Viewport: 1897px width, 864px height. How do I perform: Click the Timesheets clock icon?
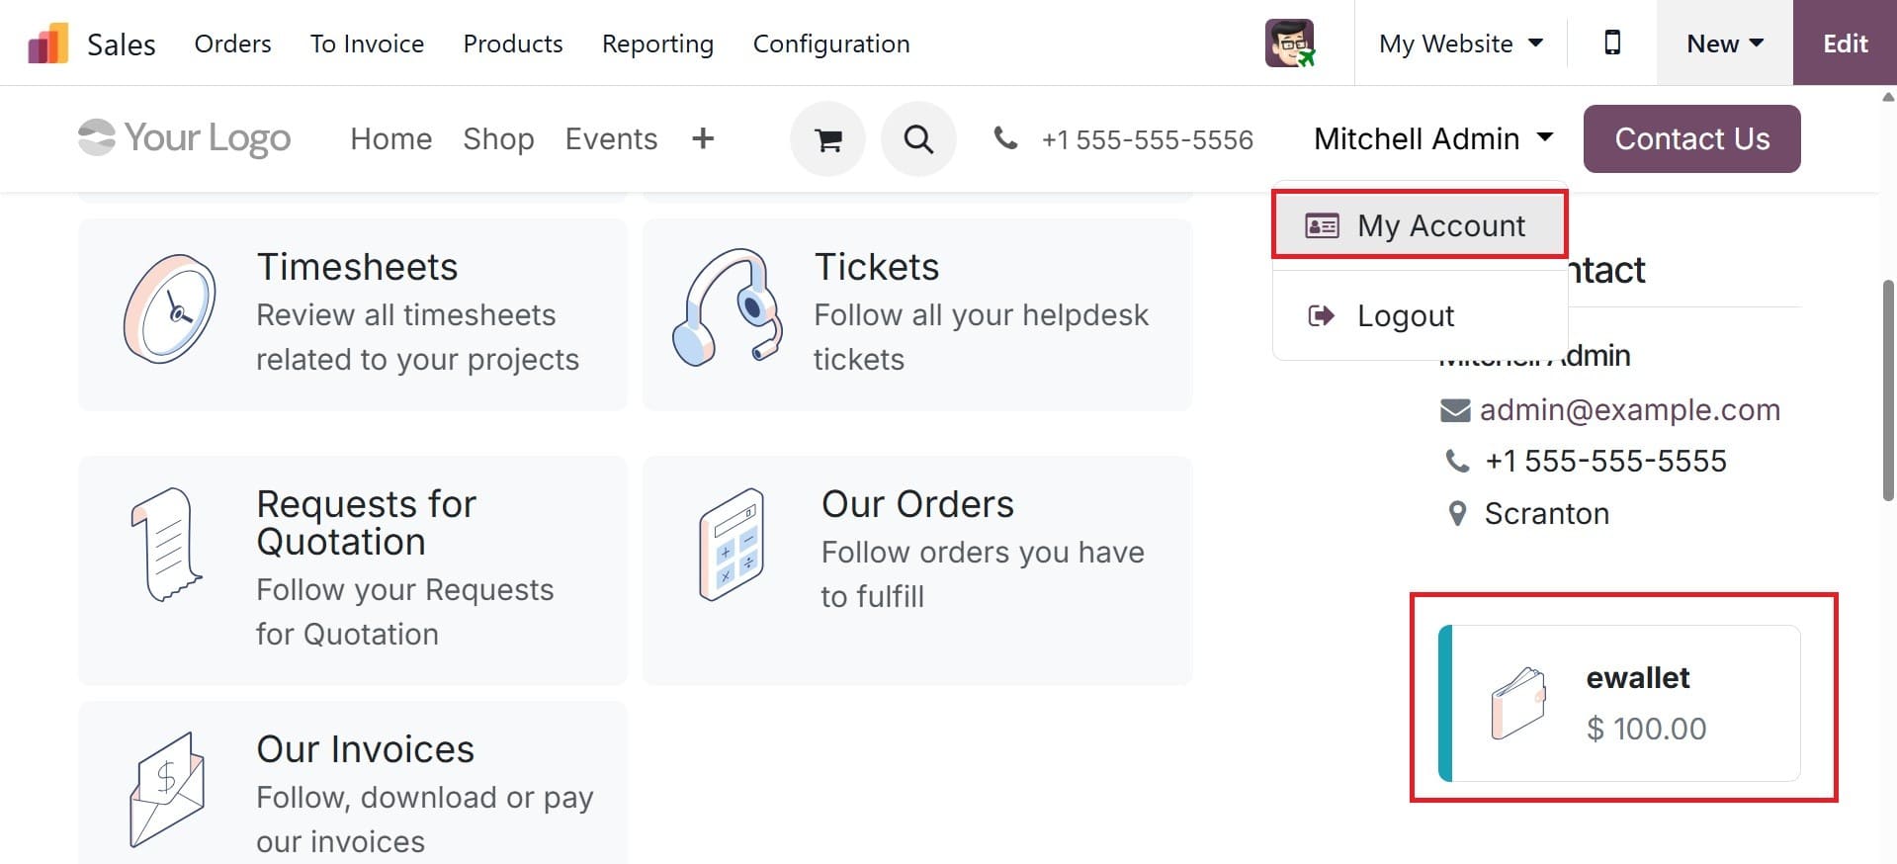pyautogui.click(x=170, y=308)
